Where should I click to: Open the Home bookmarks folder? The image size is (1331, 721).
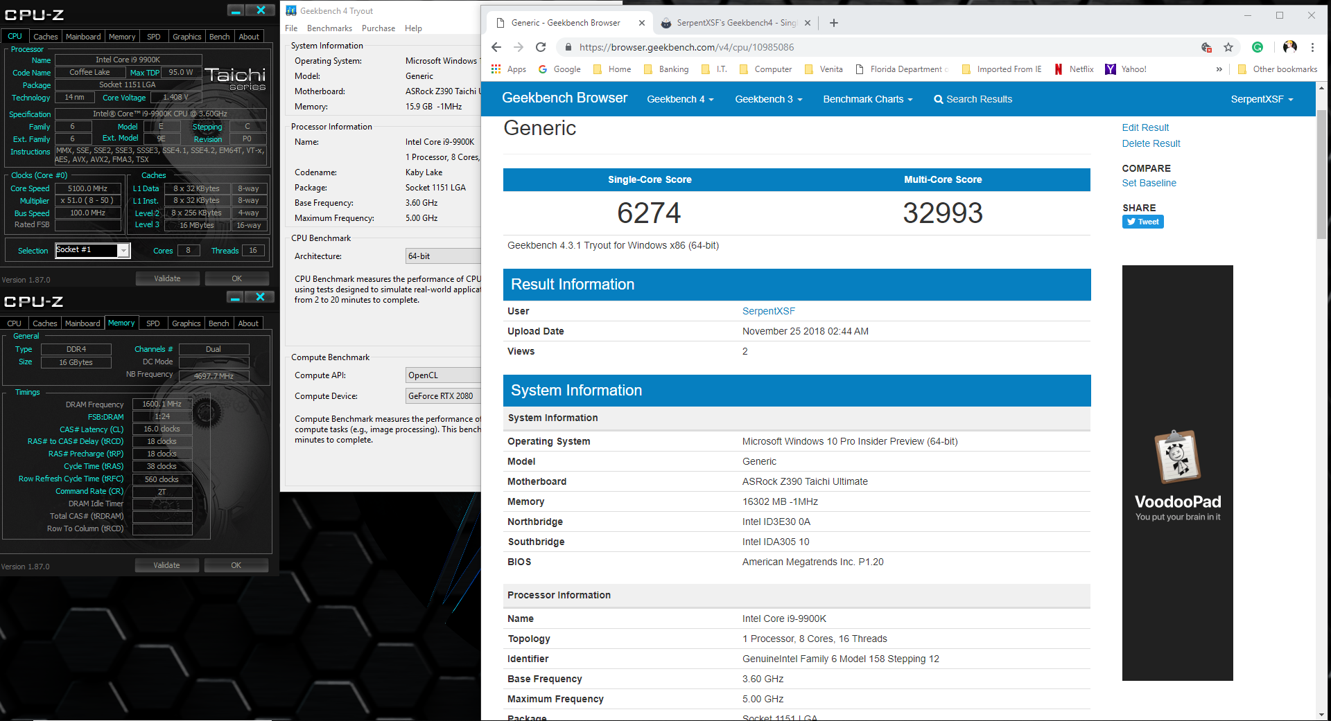pyautogui.click(x=612, y=69)
